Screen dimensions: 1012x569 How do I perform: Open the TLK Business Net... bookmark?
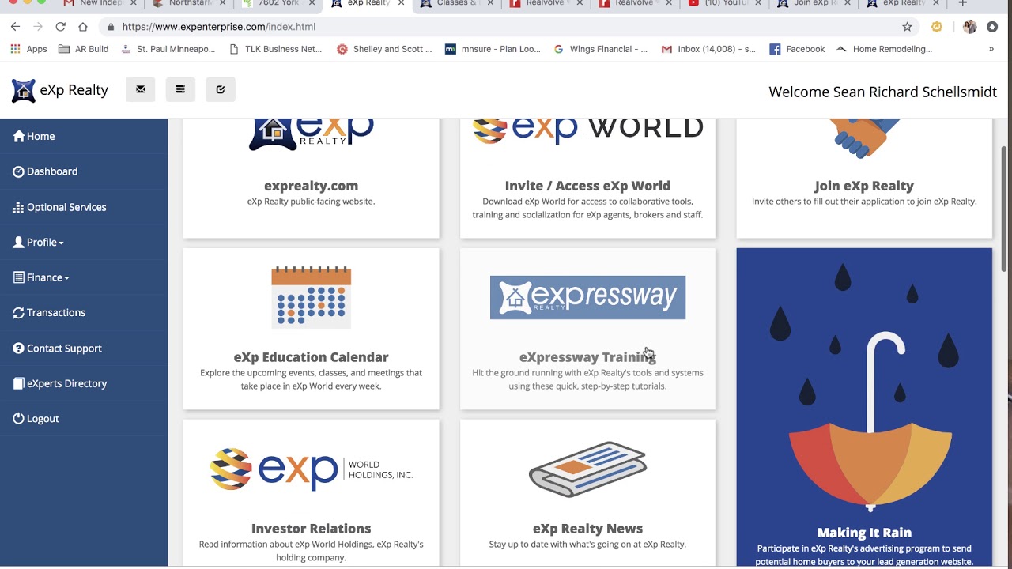click(x=275, y=49)
